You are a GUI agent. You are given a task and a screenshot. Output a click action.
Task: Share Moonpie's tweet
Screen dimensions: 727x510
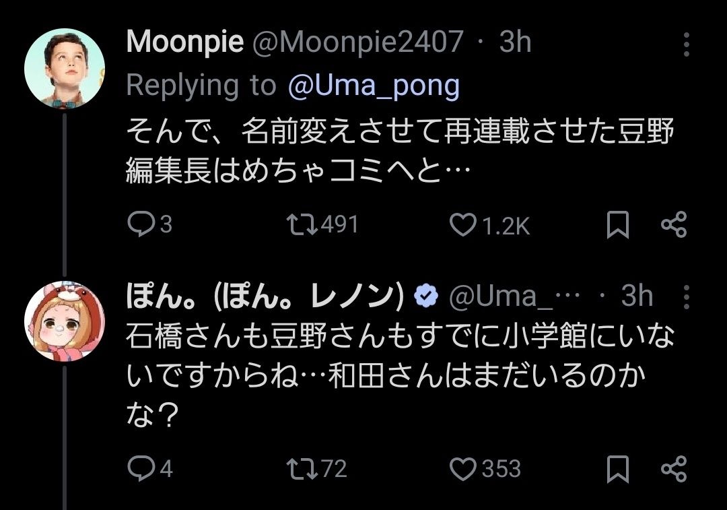click(x=674, y=225)
